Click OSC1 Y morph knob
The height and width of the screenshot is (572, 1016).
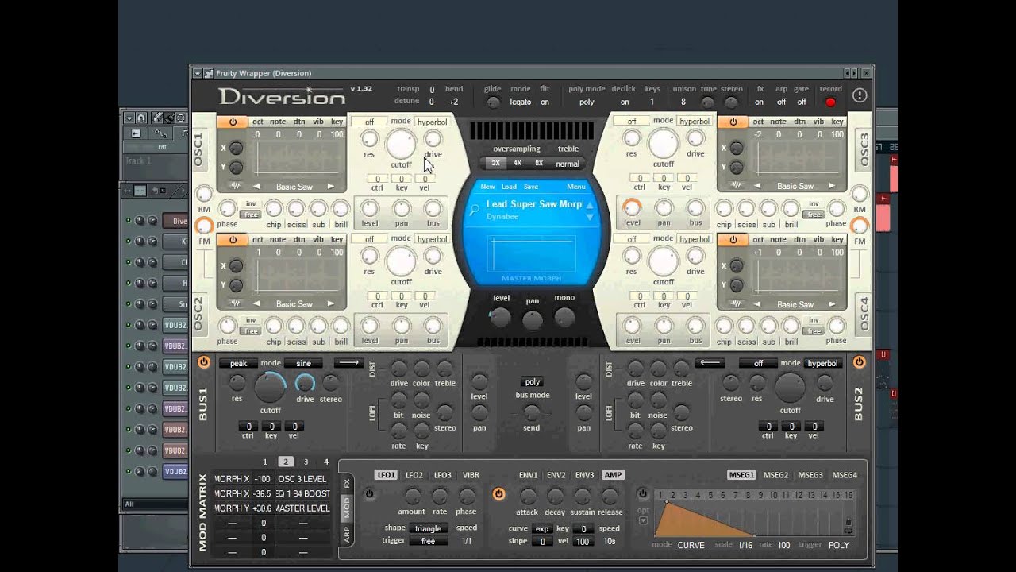(x=236, y=167)
